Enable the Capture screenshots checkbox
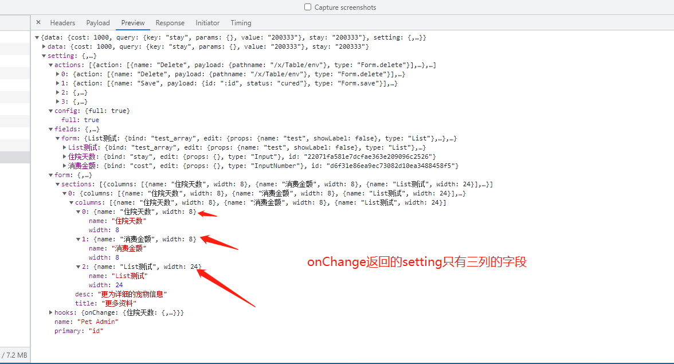This screenshot has width=674, height=364. (307, 7)
